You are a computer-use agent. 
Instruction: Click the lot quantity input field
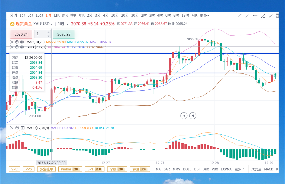[41, 34]
